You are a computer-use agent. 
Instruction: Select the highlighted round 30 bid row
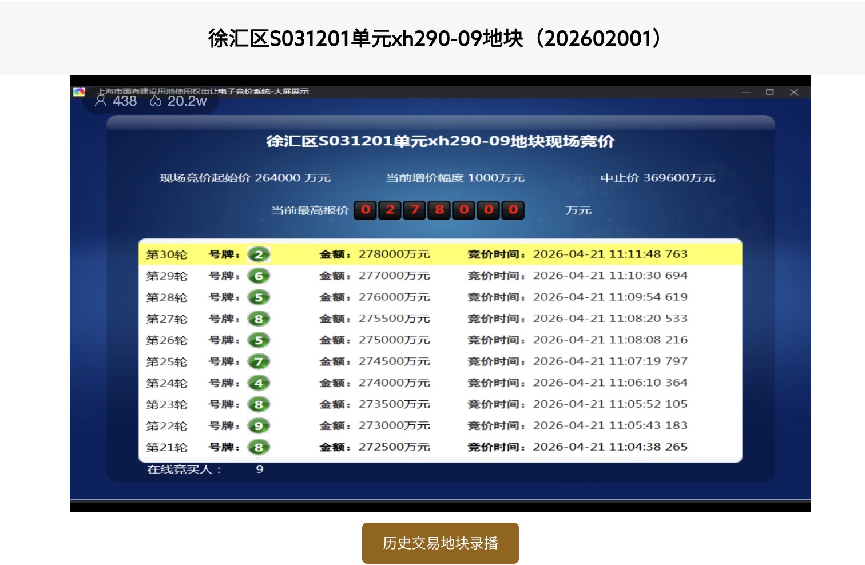[441, 254]
